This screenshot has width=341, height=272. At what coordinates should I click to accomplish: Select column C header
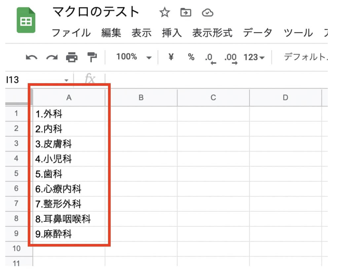213,98
